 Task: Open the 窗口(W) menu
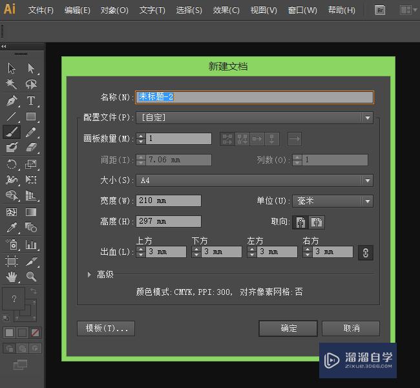pos(302,10)
